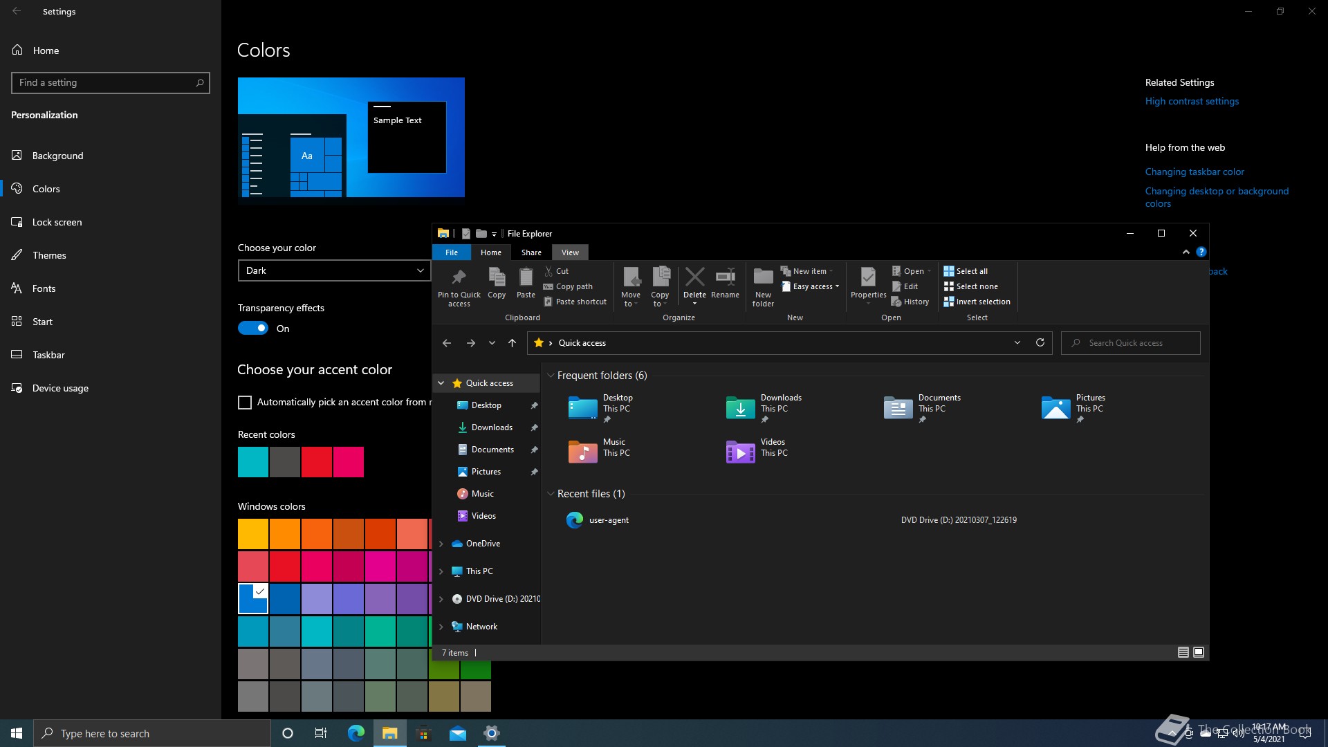1328x747 pixels.
Task: Click History in the Open group
Action: tap(910, 302)
